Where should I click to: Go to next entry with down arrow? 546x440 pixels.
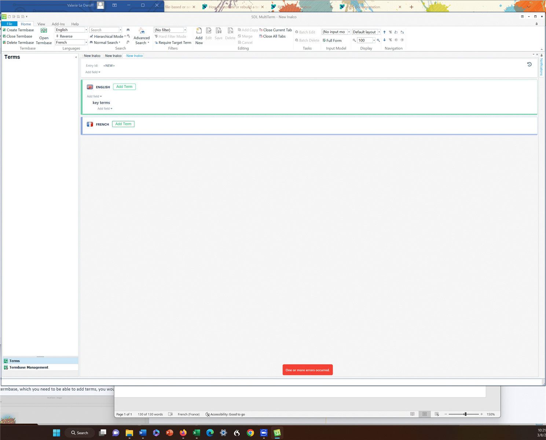click(x=384, y=40)
